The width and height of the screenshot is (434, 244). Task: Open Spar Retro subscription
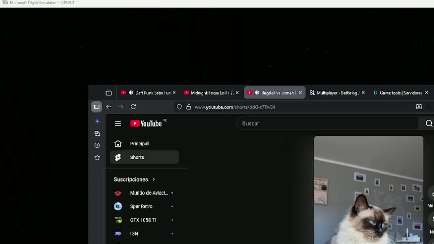(144, 206)
